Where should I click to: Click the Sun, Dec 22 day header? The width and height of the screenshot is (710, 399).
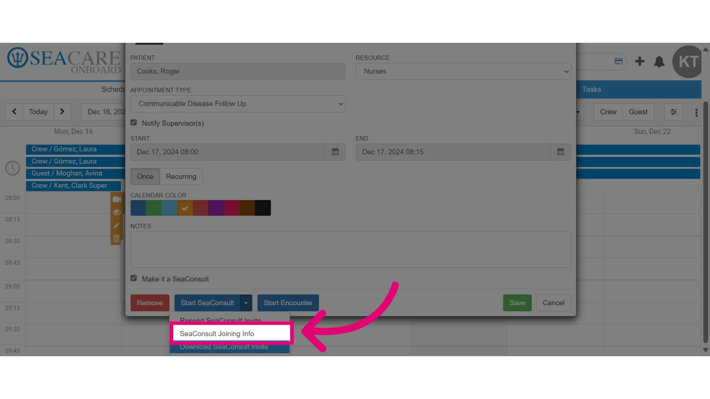click(652, 132)
